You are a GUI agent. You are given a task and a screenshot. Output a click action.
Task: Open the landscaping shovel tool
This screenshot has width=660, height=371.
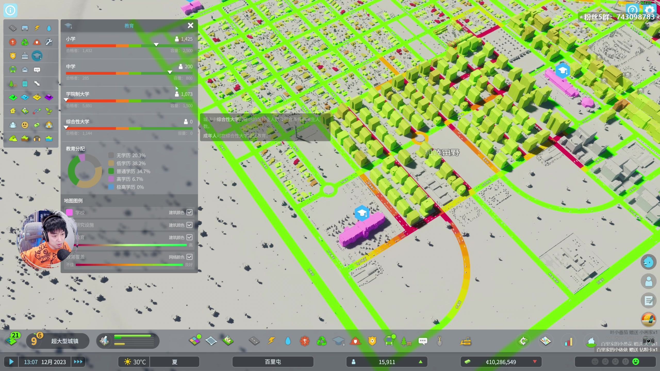pos(440,341)
